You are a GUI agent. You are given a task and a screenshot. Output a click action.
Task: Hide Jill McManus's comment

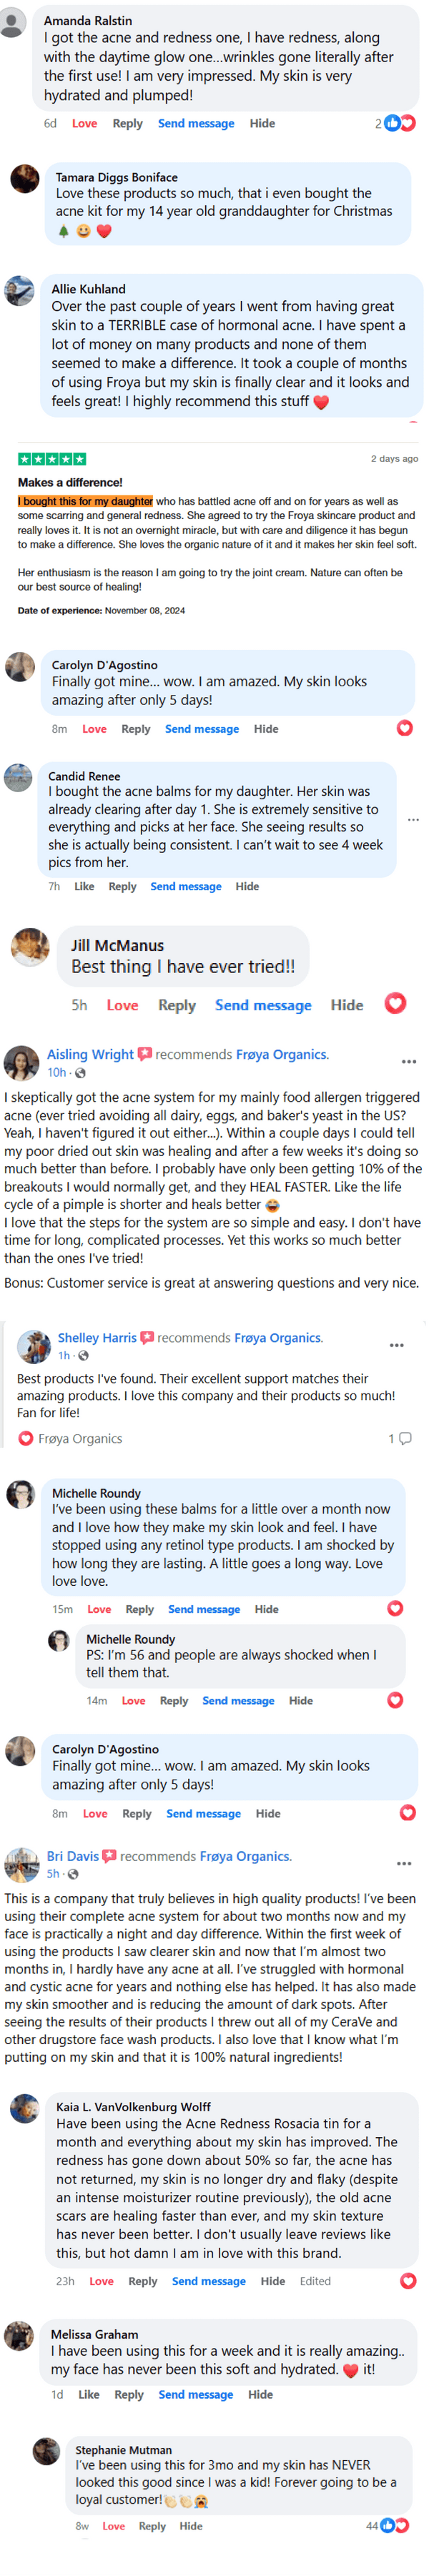347,1005
